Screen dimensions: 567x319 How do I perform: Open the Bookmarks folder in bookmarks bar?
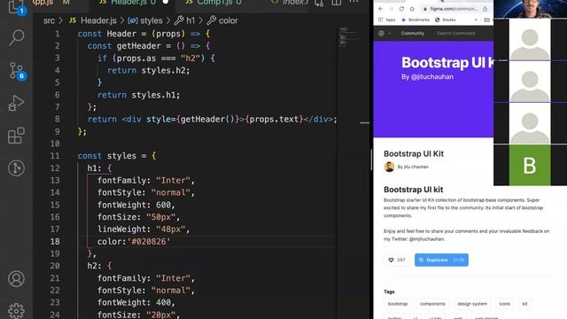[416, 19]
